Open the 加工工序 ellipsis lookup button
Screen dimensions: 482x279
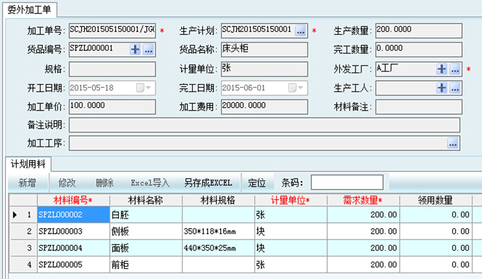[452, 143]
